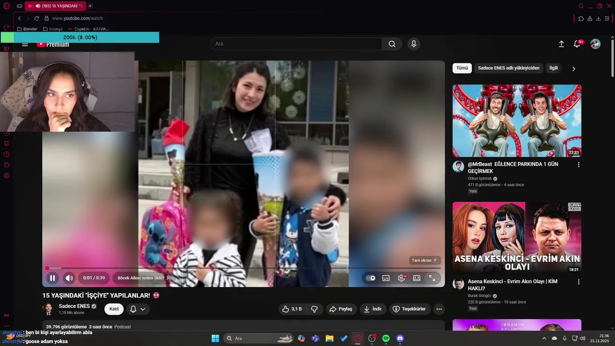Open the YouTube hamburger guide menu
The height and width of the screenshot is (346, 615).
click(25, 44)
